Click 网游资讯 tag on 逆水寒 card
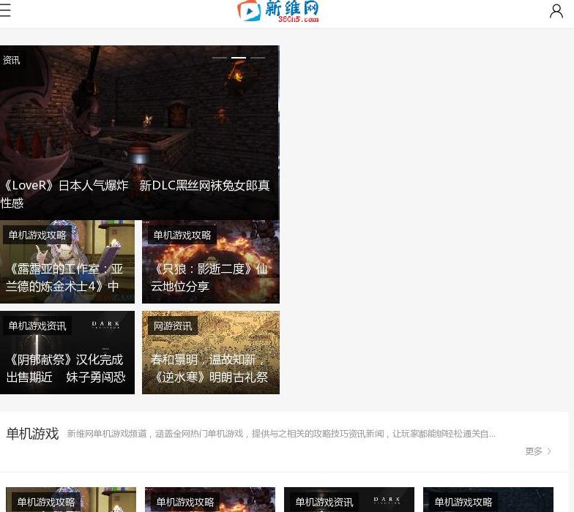Screen dimensions: 574x512 tap(173, 326)
